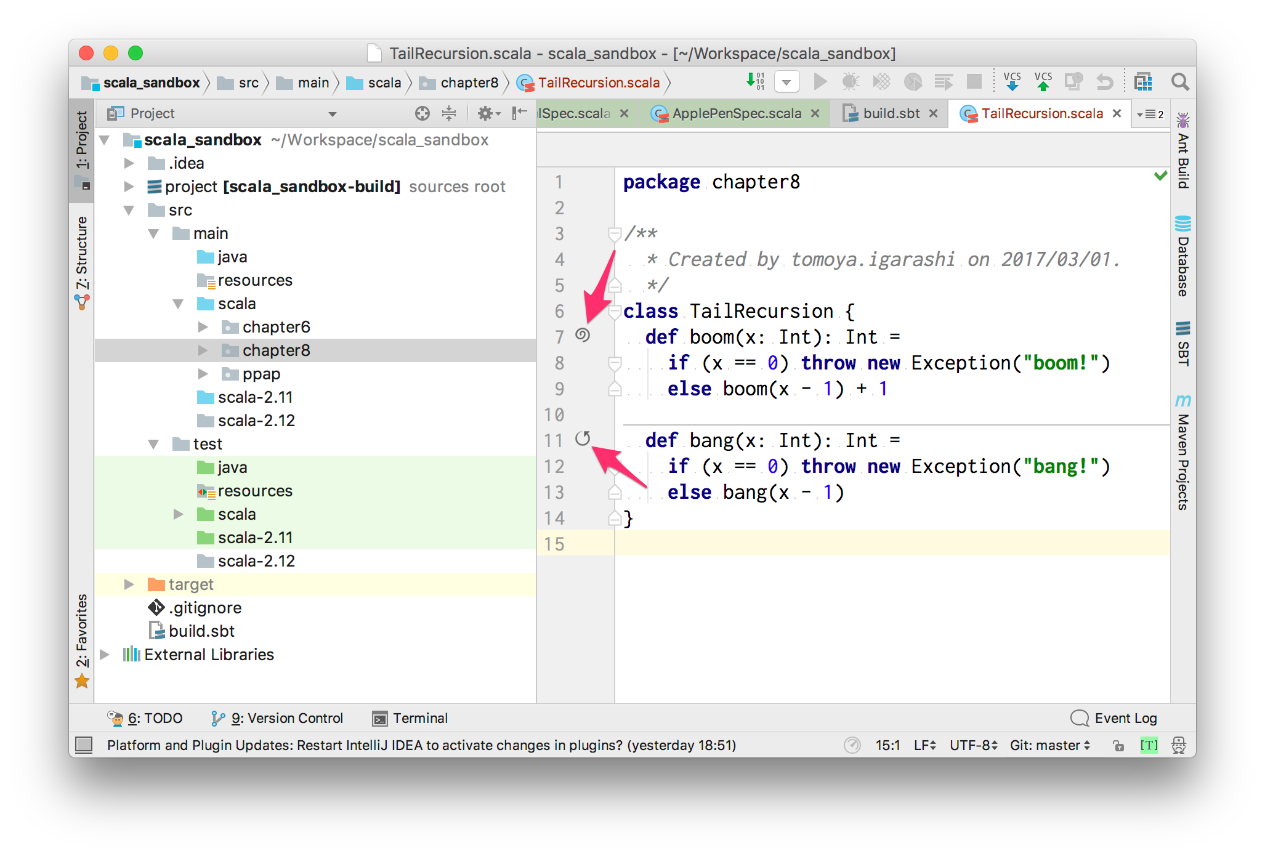Open the Database tool window
This screenshot has width=1265, height=856.
(1183, 256)
